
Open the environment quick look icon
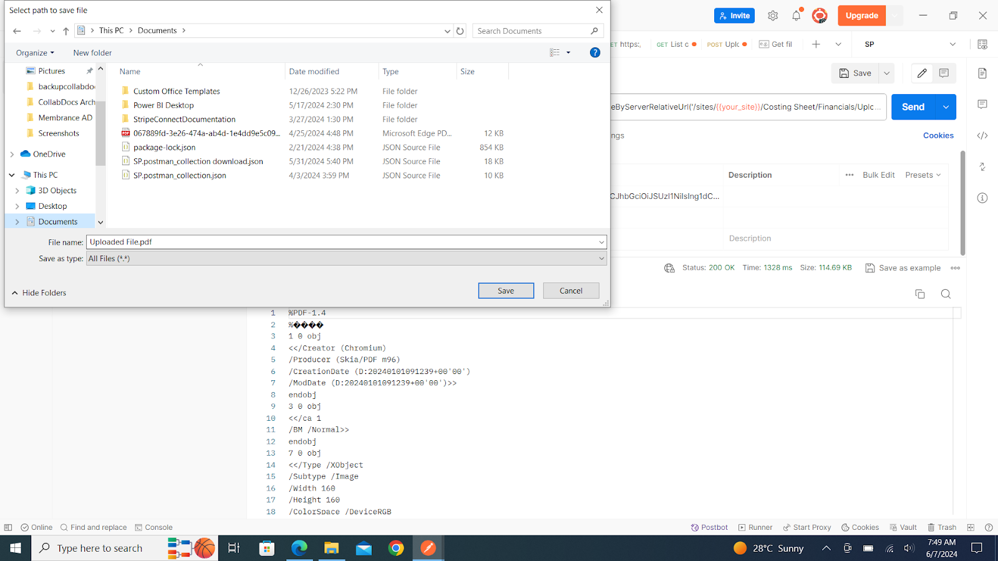(982, 44)
